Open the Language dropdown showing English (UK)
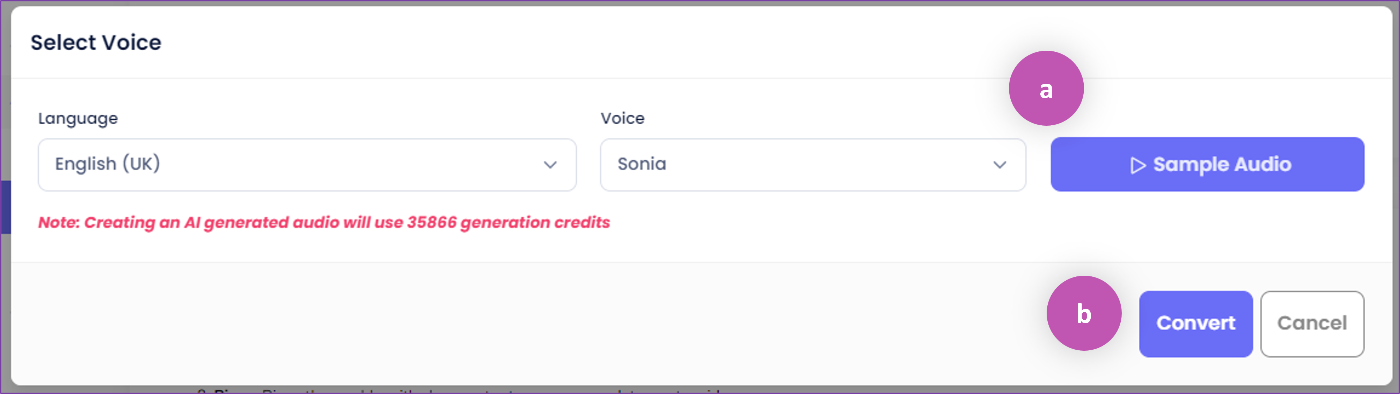Viewport: 1400px width, 394px height. point(307,164)
